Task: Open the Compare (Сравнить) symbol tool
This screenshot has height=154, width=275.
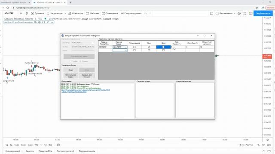Action: (37, 13)
